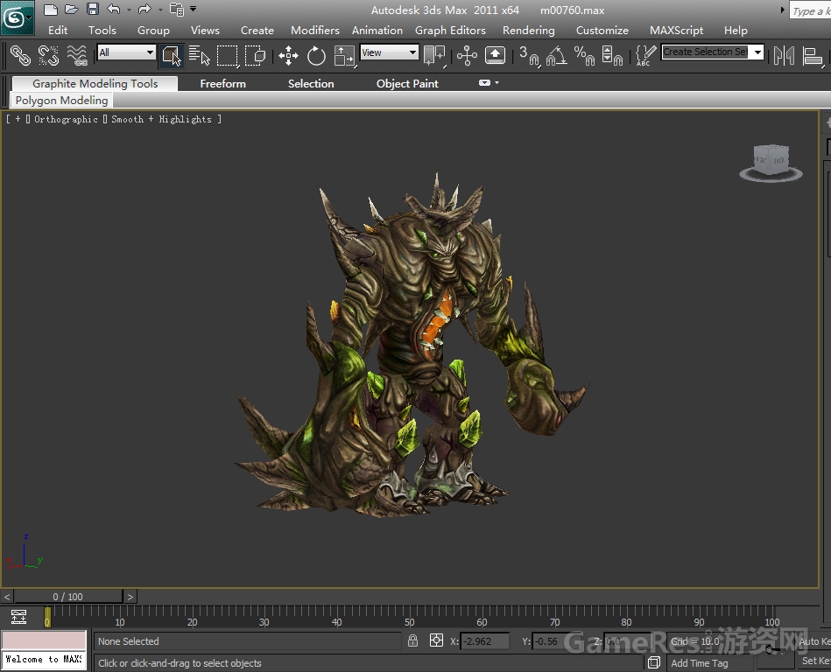Open the MAXScript menu

click(x=676, y=30)
